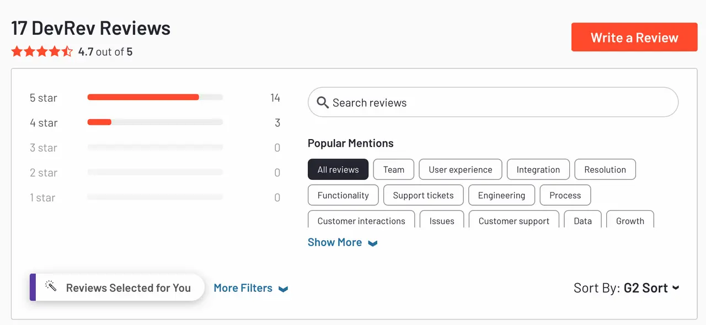The width and height of the screenshot is (706, 325).
Task: Expand the More Filters options
Action: [250, 288]
